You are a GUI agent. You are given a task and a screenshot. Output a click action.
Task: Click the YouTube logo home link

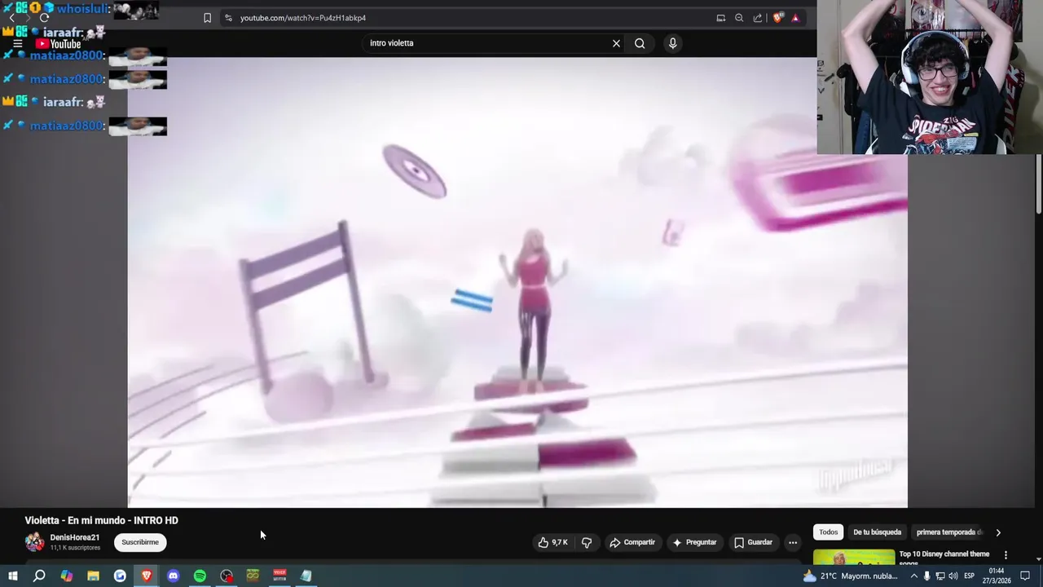[58, 44]
